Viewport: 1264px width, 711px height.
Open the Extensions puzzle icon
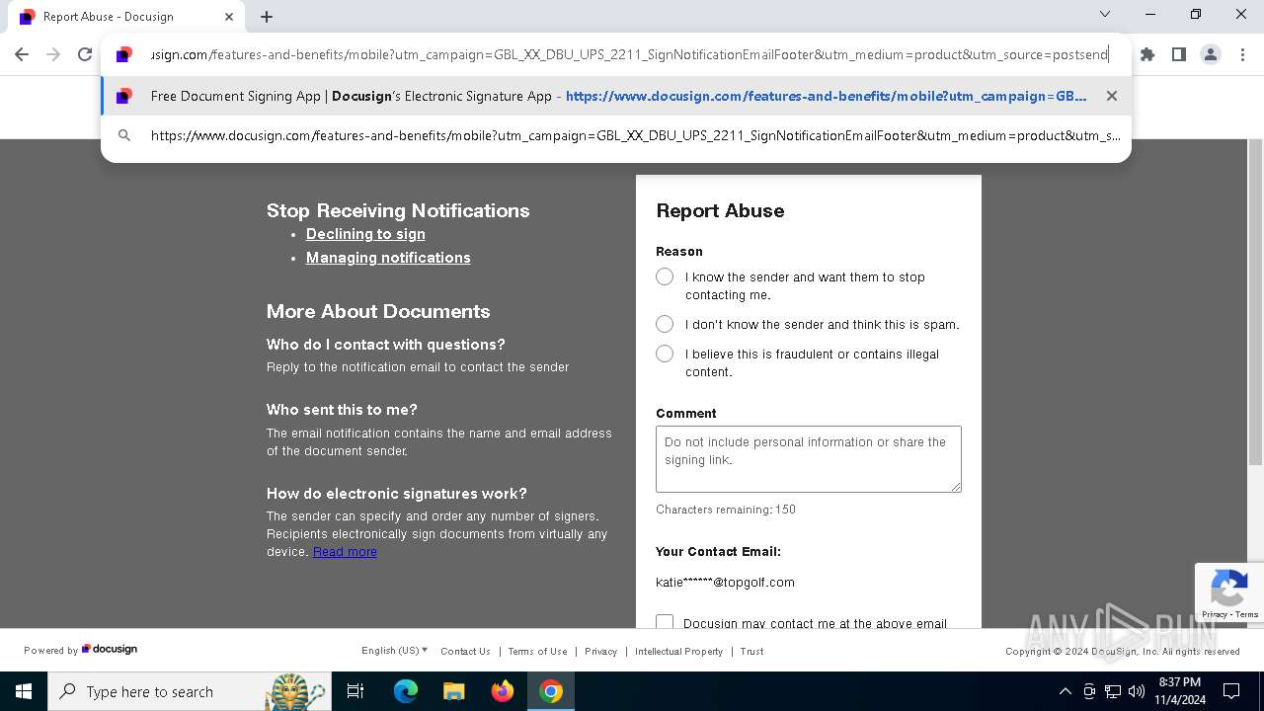tap(1146, 54)
